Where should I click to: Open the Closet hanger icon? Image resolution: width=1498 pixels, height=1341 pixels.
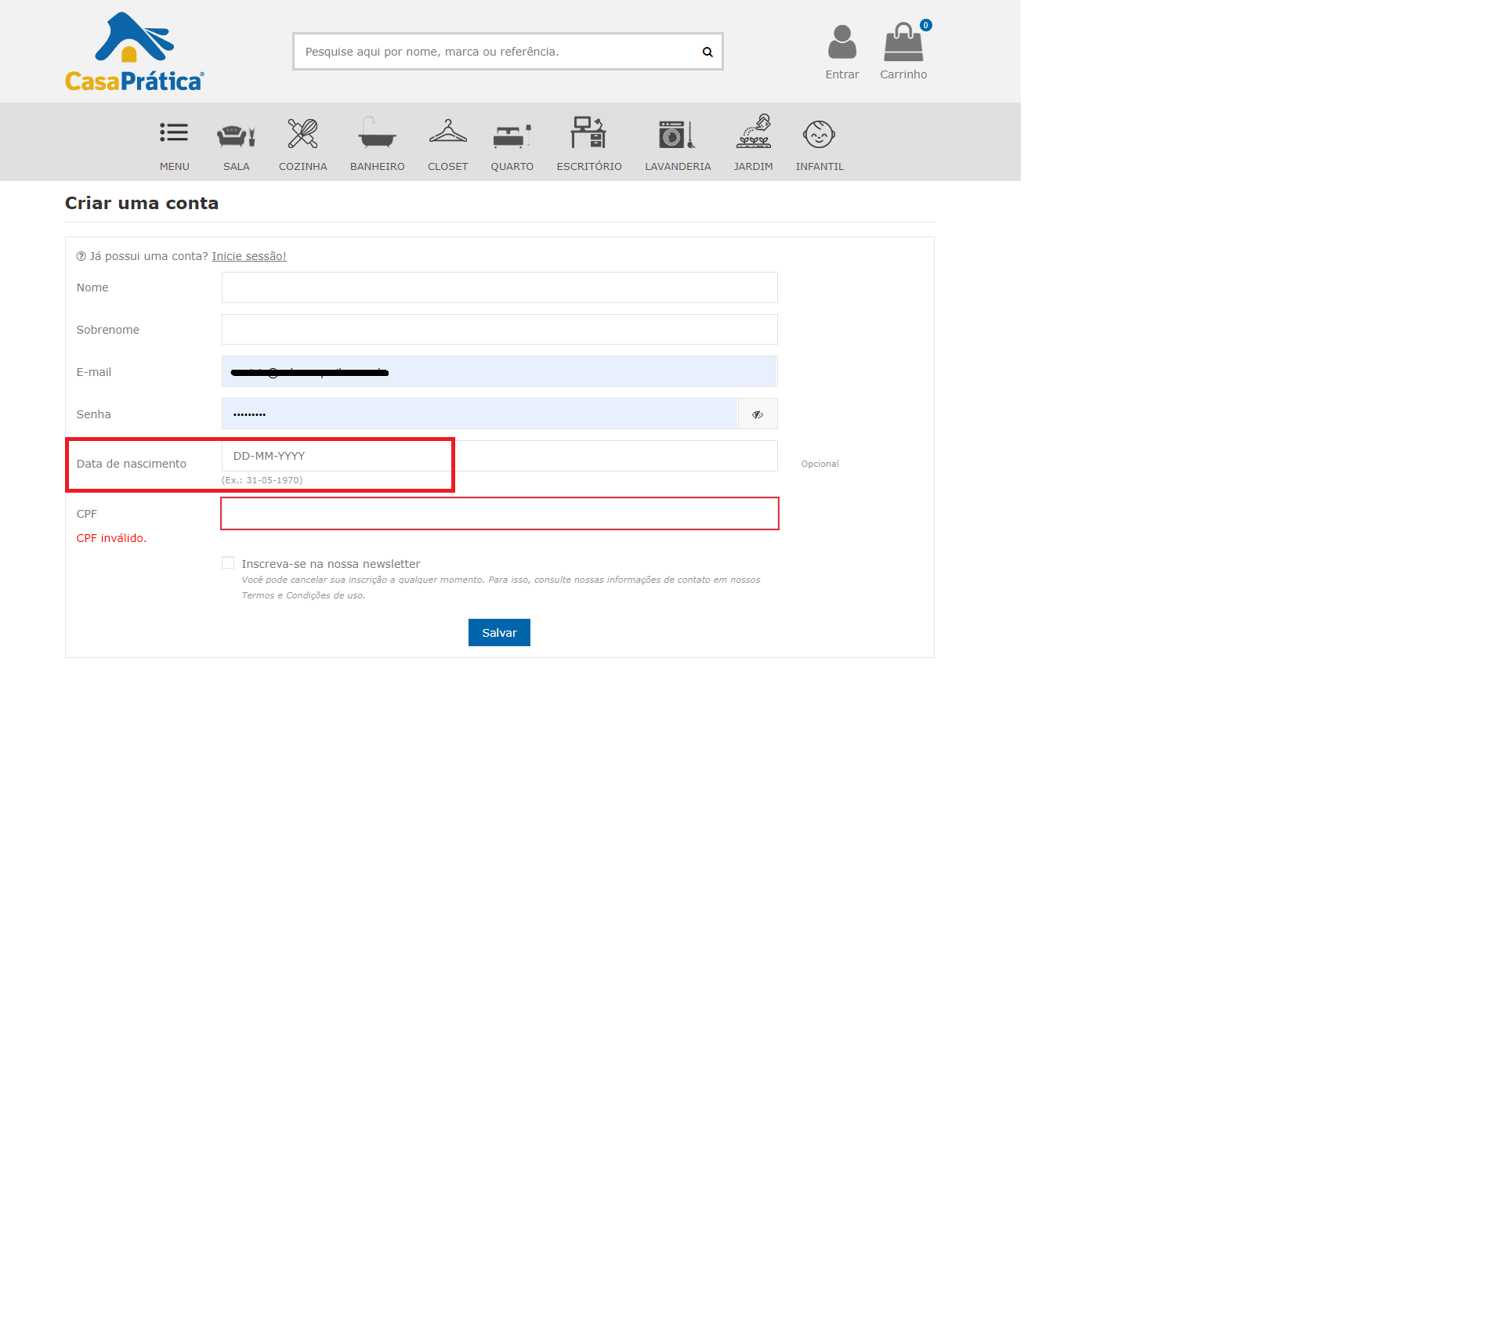point(447,132)
